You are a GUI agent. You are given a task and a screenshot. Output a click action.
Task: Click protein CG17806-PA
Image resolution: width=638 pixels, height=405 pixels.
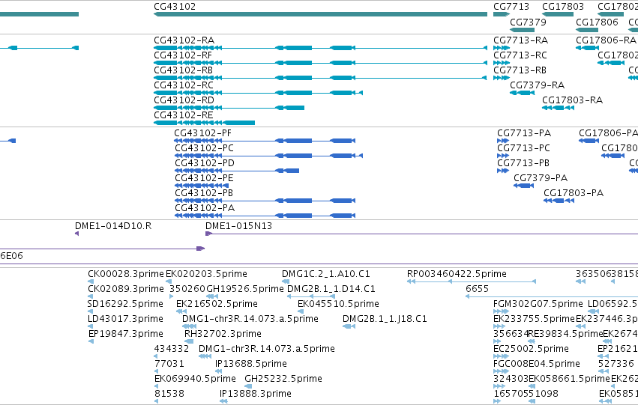pyautogui.click(x=608, y=133)
